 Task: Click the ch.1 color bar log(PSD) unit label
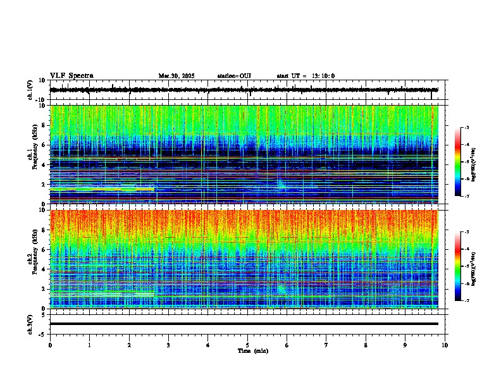pos(474,164)
